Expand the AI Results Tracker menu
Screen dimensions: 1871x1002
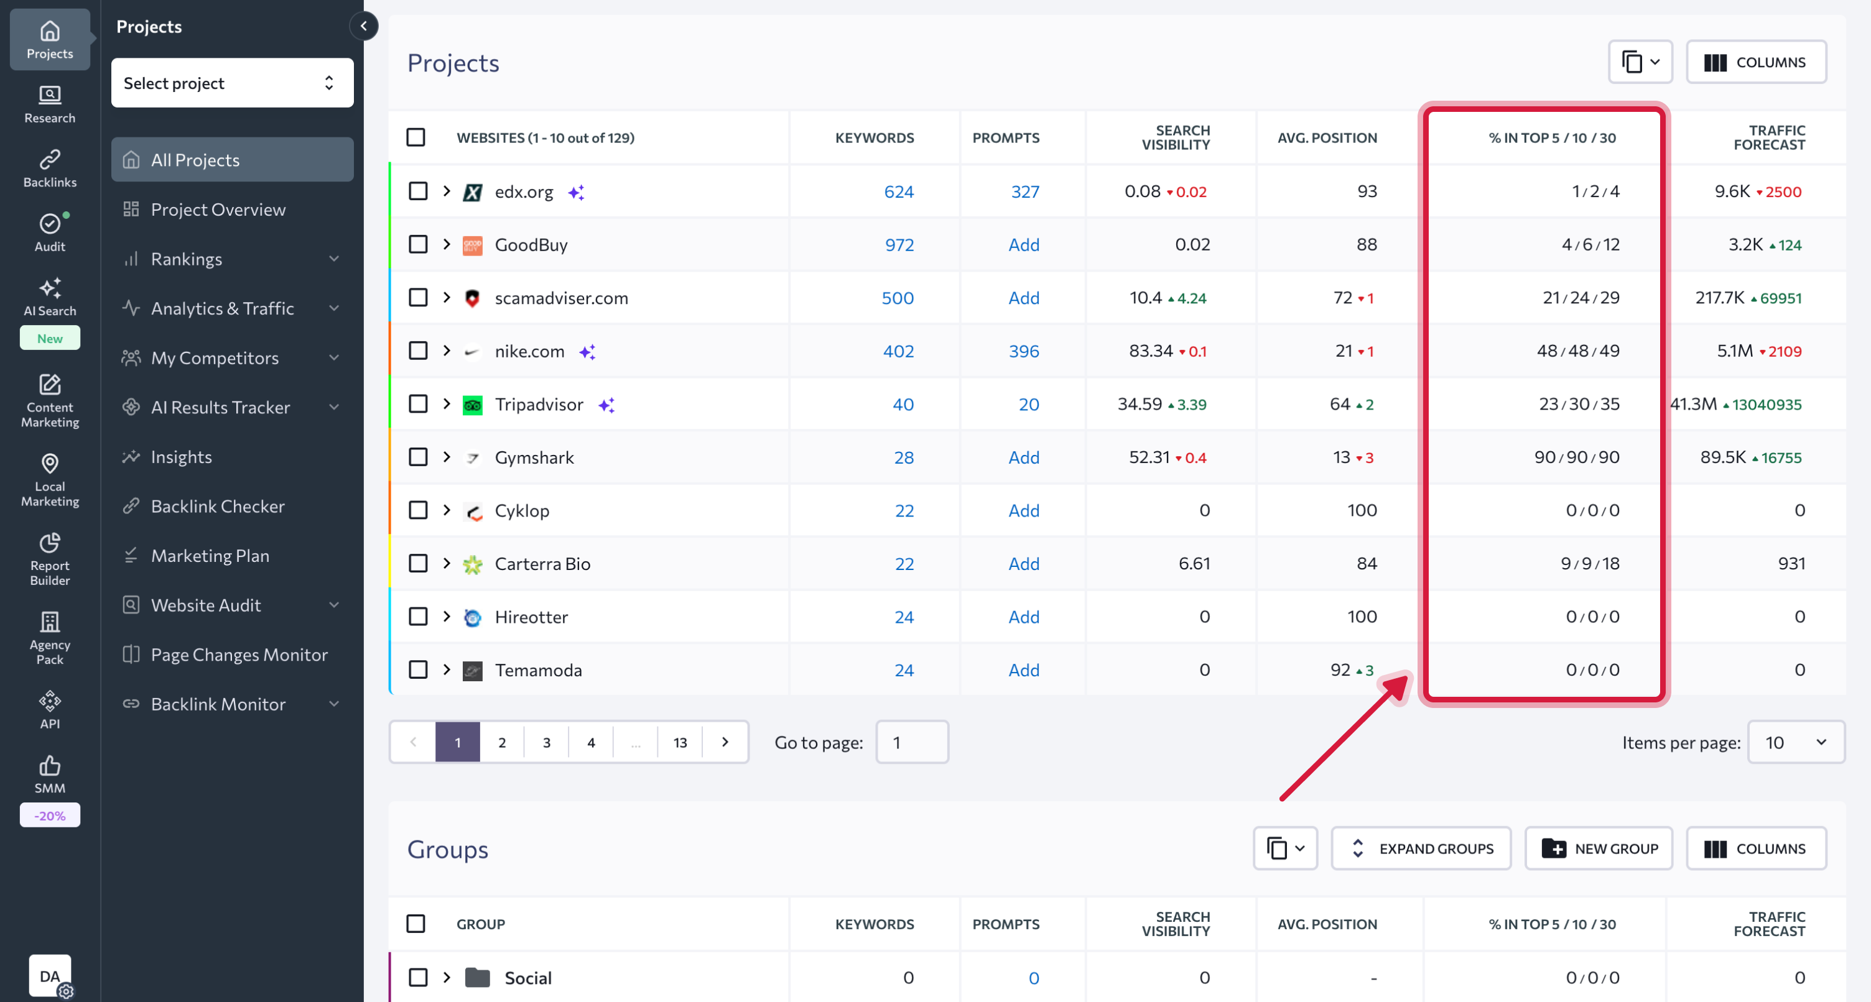(x=233, y=407)
